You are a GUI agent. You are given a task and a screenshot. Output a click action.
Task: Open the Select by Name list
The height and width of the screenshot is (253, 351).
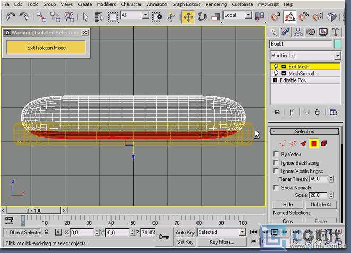(99, 17)
